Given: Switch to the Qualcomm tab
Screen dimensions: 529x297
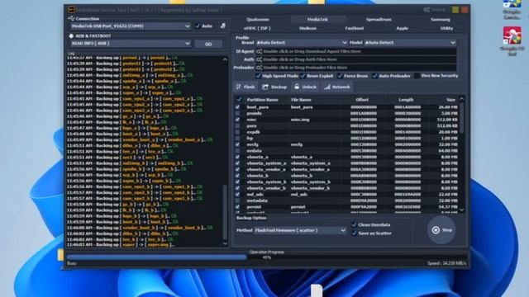Looking at the screenshot, I should (258, 20).
